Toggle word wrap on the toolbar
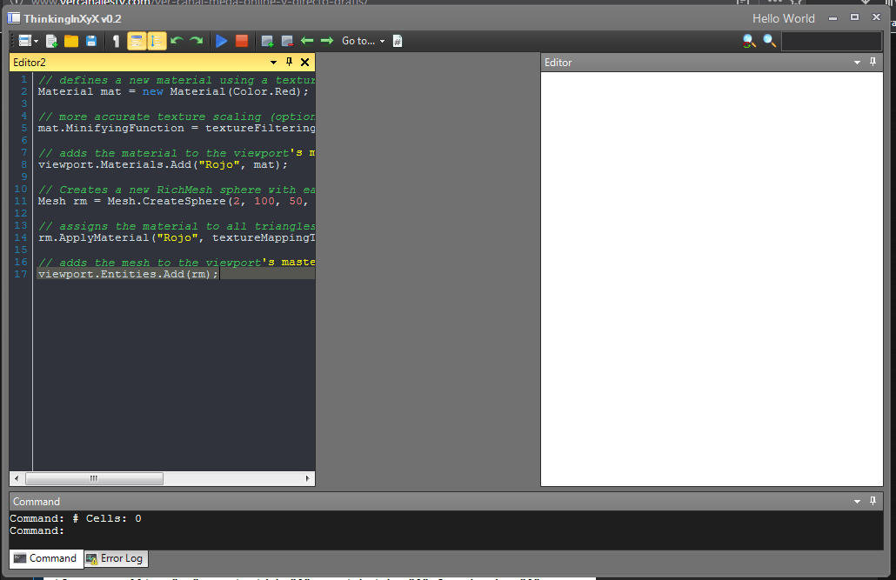The height and width of the screenshot is (580, 896). tap(137, 40)
